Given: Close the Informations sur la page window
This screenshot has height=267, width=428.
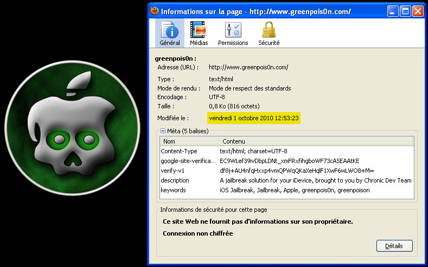Looking at the screenshot, I should [x=418, y=11].
